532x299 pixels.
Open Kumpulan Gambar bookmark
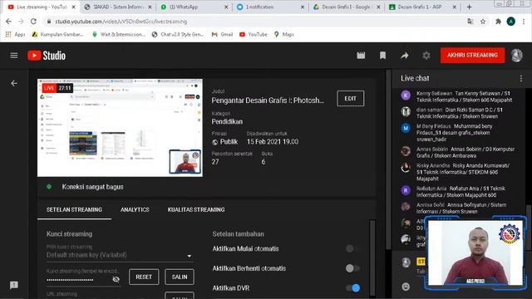click(57, 34)
